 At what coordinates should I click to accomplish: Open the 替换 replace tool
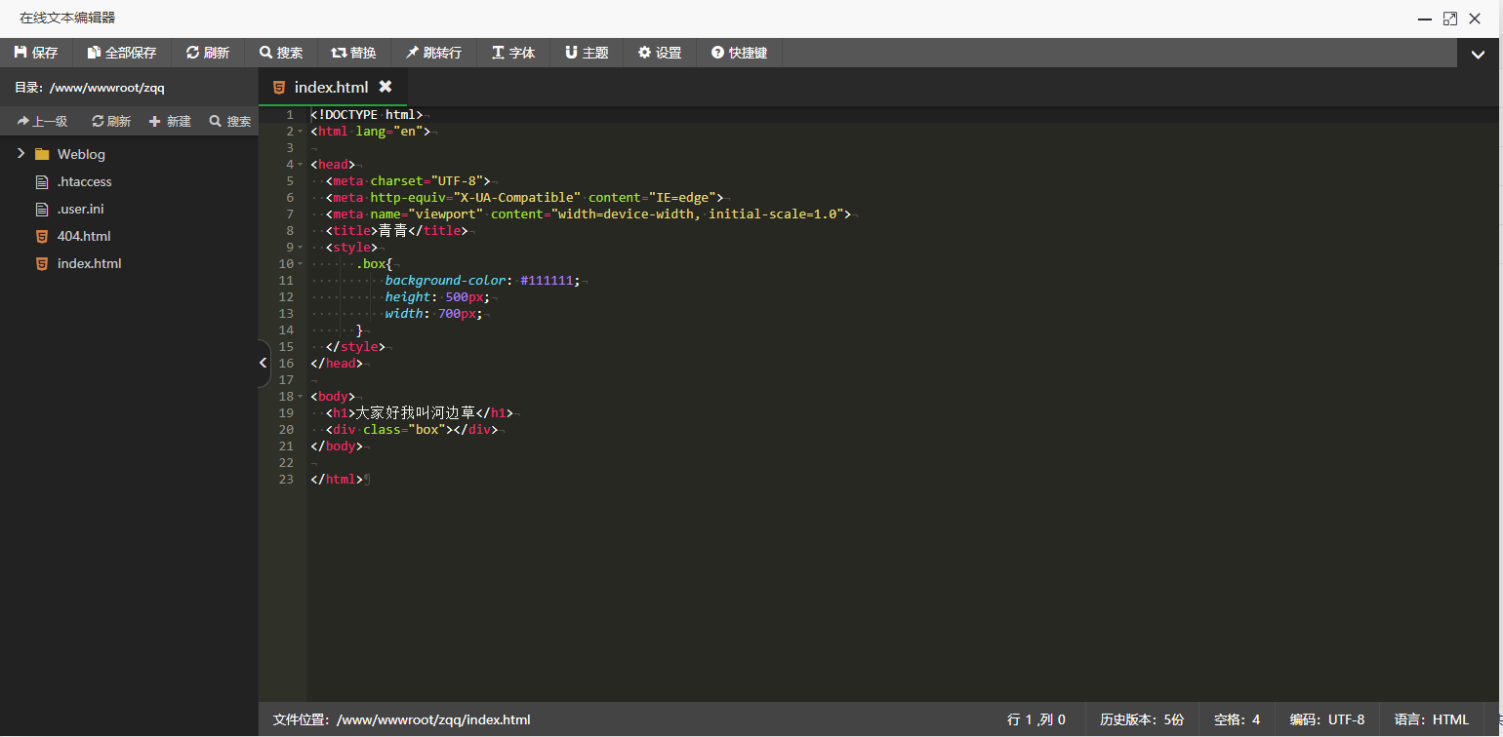click(354, 53)
